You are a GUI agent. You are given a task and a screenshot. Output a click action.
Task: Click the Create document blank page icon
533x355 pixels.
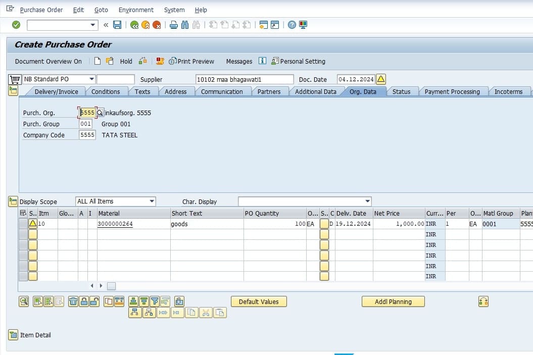coord(98,61)
